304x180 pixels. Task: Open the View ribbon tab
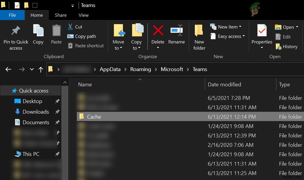click(x=84, y=15)
